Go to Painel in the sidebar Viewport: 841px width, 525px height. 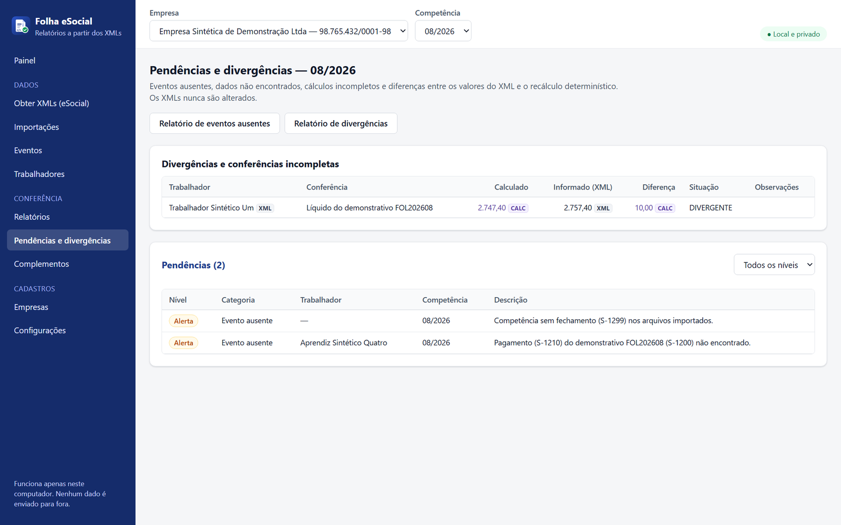[25, 61]
